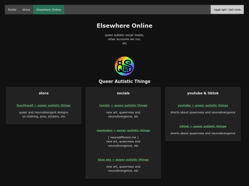Click the '[ neurodifferent.me ]' text
Viewport: 249px width, 186px height.
click(123, 137)
